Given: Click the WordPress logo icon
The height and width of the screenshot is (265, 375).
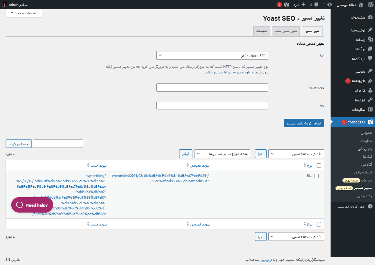Looking at the screenshot, I should click(370, 5).
